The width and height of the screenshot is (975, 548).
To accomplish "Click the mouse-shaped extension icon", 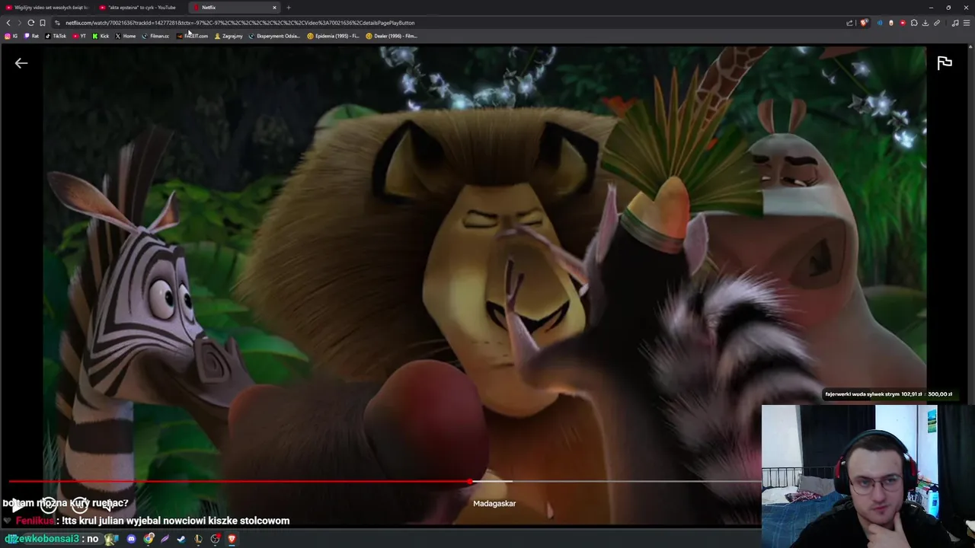I will [891, 23].
